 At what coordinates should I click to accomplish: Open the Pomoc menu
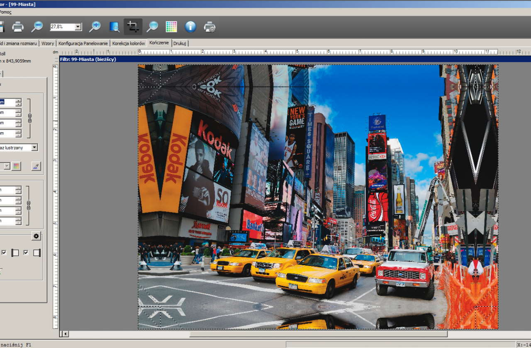[x=6, y=12]
